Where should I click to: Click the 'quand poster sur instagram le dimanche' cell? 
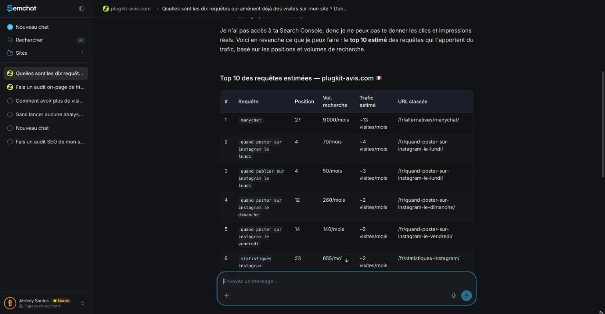(x=260, y=207)
